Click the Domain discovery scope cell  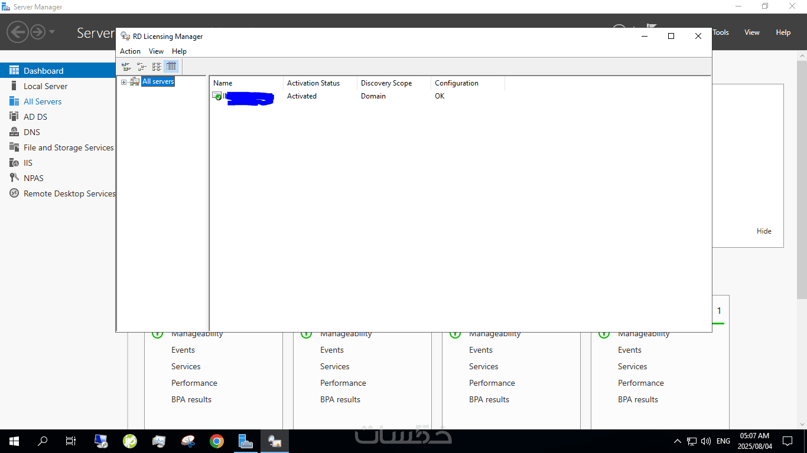pyautogui.click(x=373, y=96)
